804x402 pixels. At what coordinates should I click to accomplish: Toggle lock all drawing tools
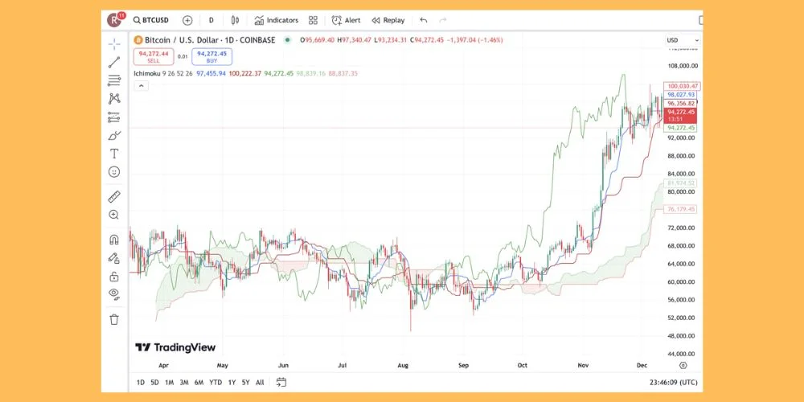114,277
